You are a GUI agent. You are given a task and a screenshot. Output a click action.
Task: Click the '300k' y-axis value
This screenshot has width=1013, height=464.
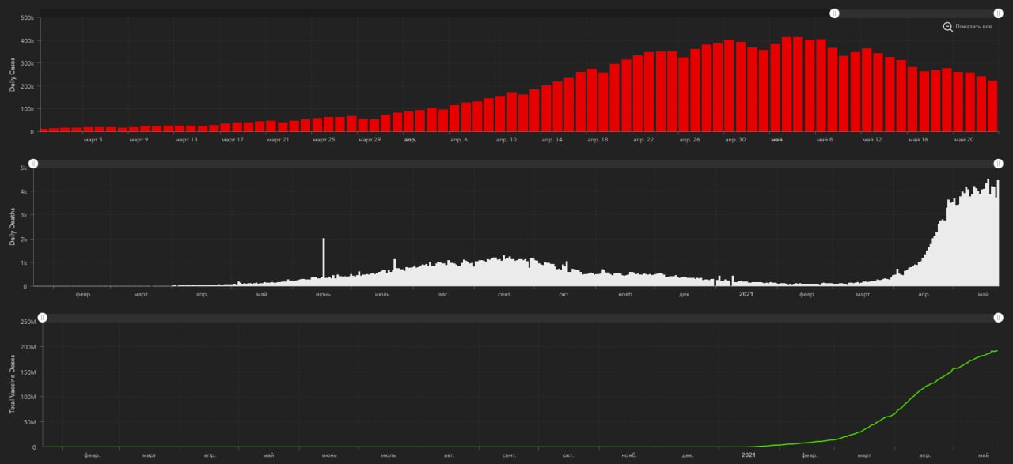pyautogui.click(x=26, y=64)
